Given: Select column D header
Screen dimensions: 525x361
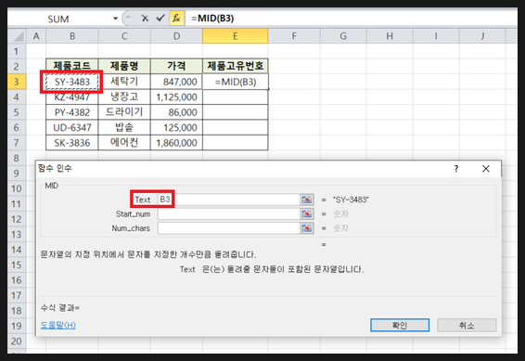Looking at the screenshot, I should (176, 36).
